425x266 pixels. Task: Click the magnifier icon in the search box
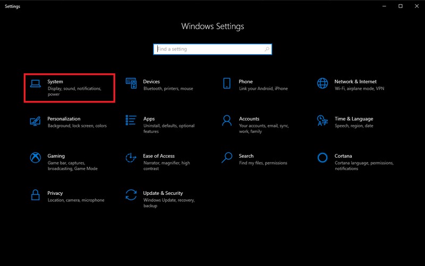click(x=267, y=49)
